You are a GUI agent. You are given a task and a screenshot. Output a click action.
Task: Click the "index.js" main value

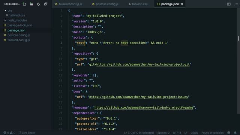pos(94,32)
